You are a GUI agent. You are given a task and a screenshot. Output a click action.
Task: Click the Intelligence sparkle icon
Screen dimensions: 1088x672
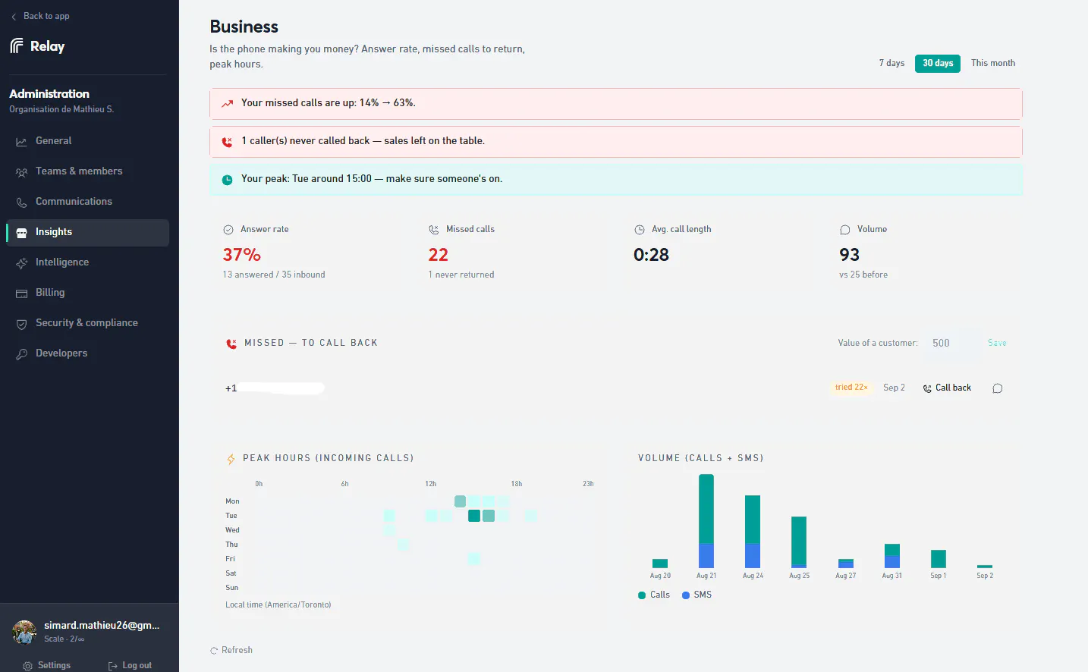click(21, 263)
